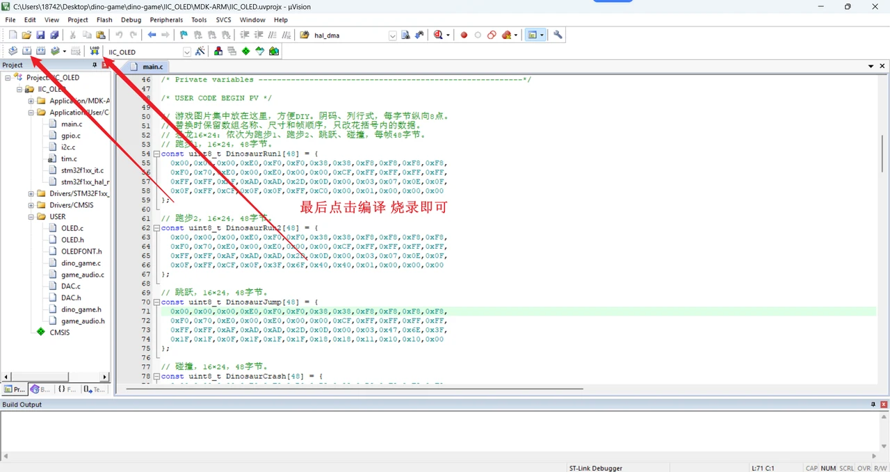This screenshot has height=472, width=890.
Task: Download code to flash with LOAD icon
Action: [x=95, y=51]
